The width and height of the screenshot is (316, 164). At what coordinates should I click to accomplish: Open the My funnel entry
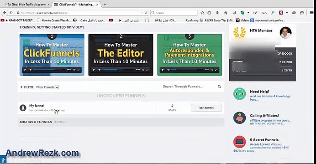(x=37, y=106)
